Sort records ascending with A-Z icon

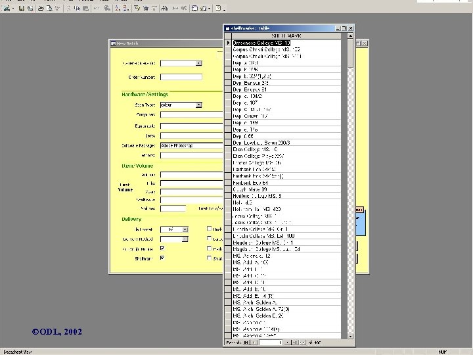pos(118,9)
